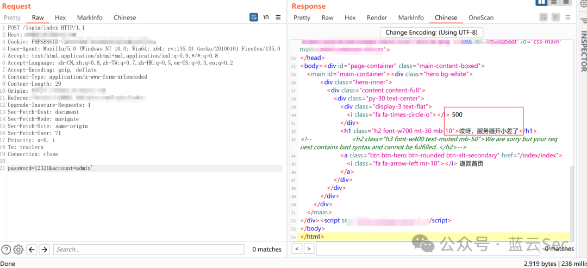Click the 'Content-Type: application/x-www-form-urlencoded' line
587x268 pixels.
(77, 77)
